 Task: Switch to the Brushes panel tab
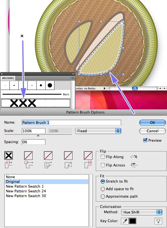(8, 78)
